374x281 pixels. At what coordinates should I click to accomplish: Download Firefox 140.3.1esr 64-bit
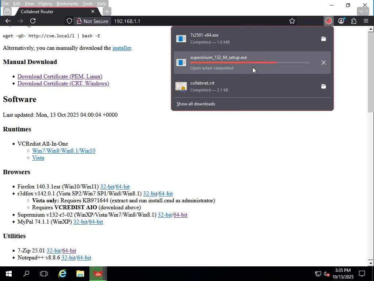[123, 187]
